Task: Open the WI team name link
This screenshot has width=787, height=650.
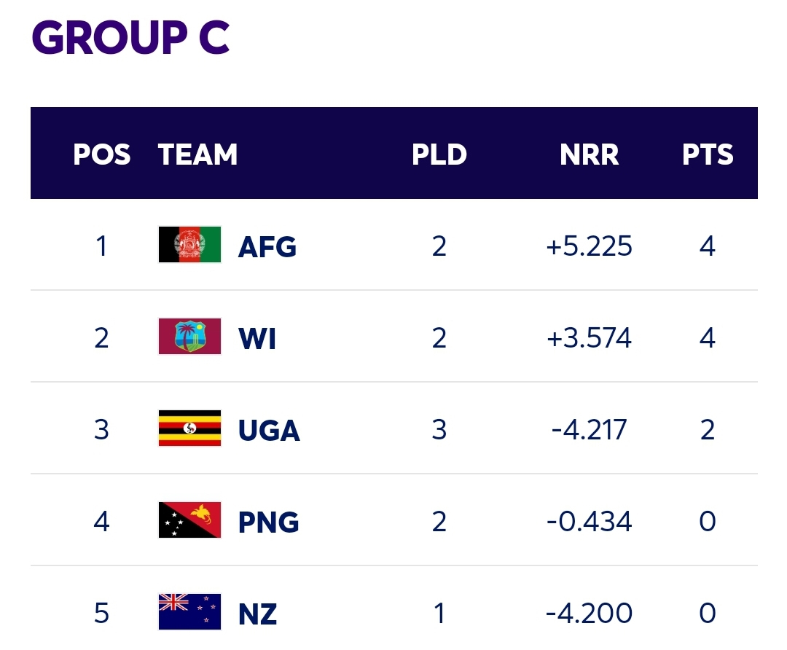Action: click(x=257, y=338)
